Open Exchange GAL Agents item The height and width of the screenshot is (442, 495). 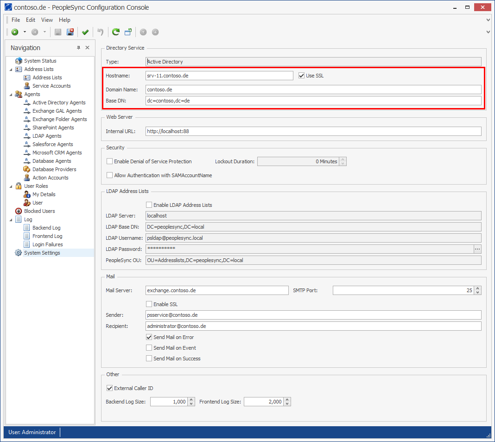coord(57,111)
